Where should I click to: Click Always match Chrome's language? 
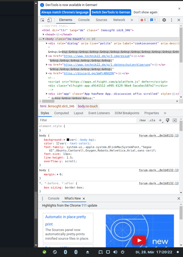65,12
